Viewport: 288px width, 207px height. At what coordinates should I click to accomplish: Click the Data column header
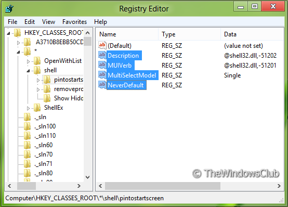(252, 34)
